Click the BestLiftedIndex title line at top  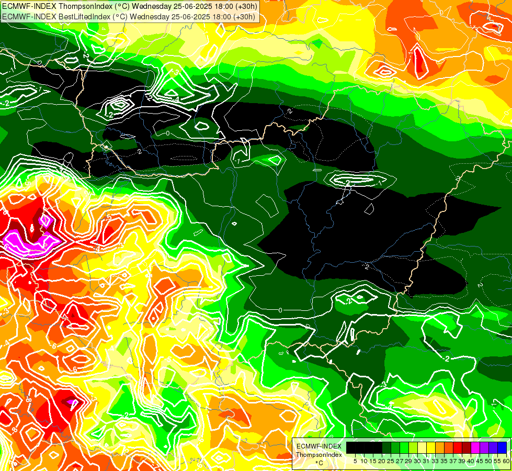tap(129, 17)
